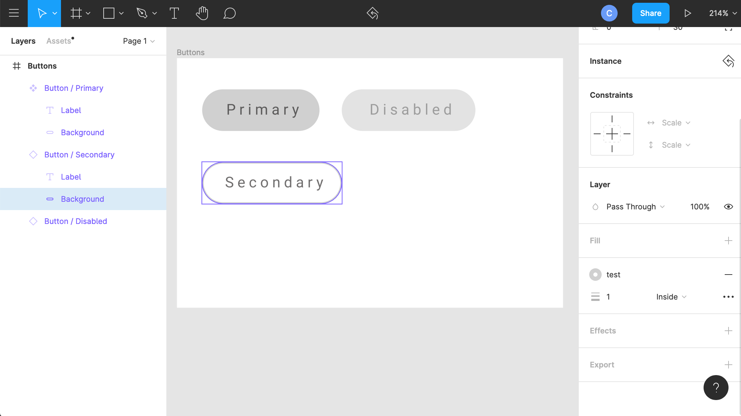Click the Instance detach icon
The height and width of the screenshot is (416, 741).
point(729,61)
